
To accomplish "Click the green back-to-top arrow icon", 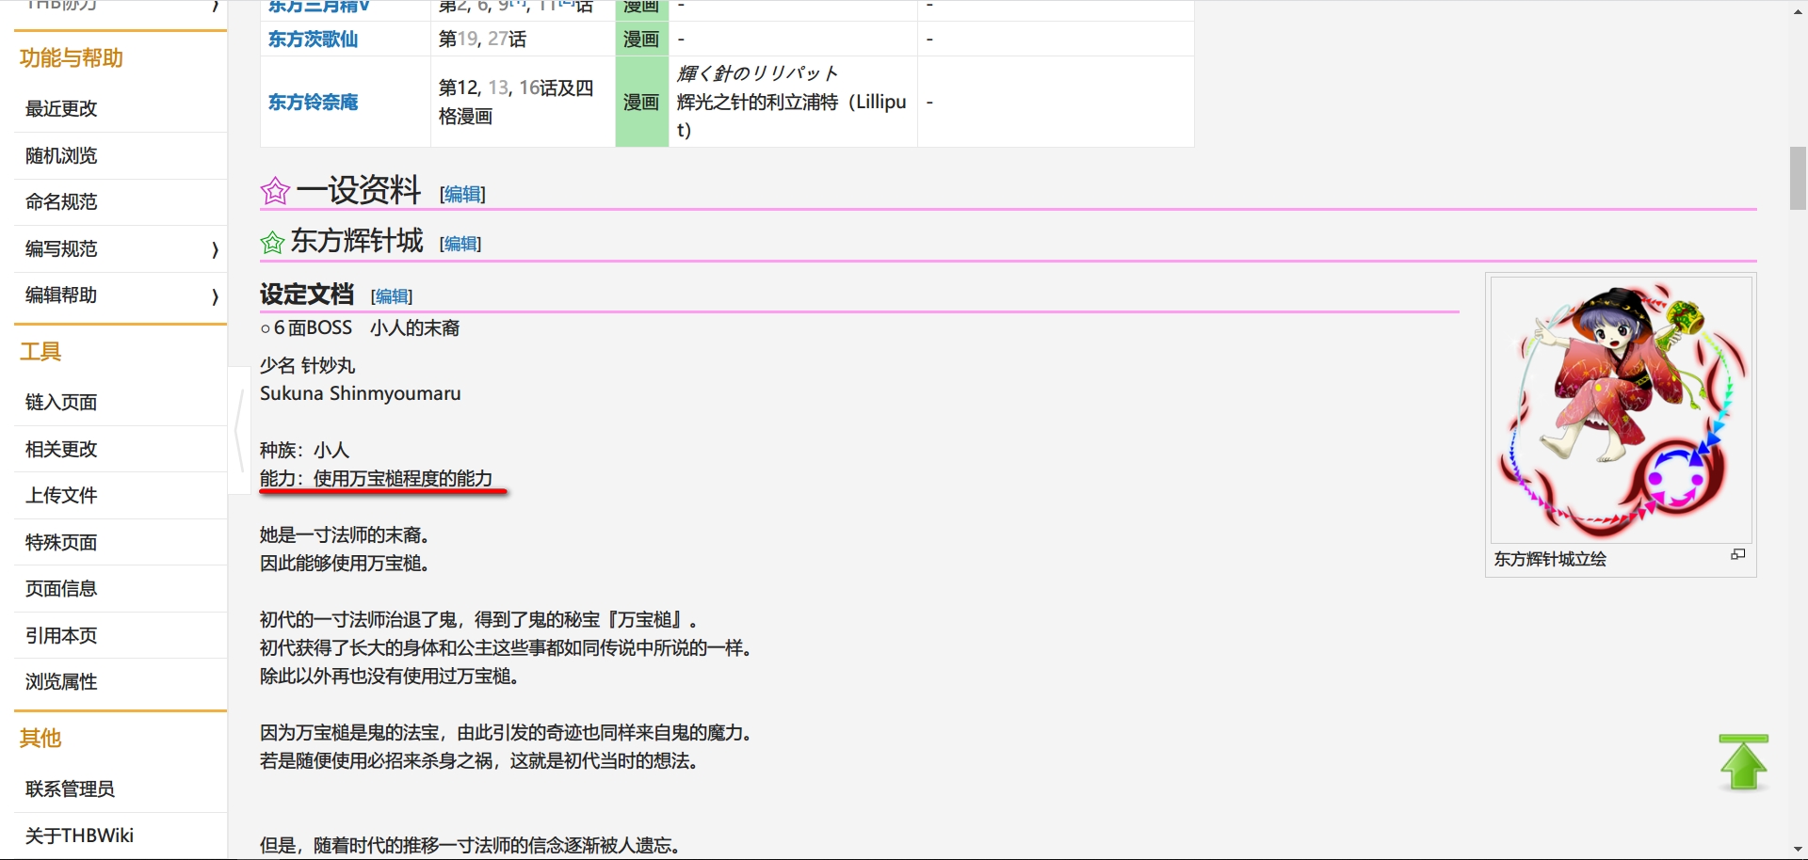I will (x=1743, y=763).
